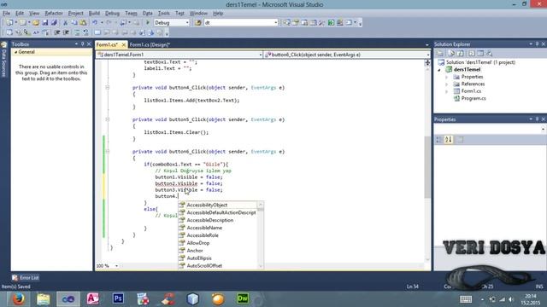Click Refresh icon in Solution Explorer

pos(461,53)
